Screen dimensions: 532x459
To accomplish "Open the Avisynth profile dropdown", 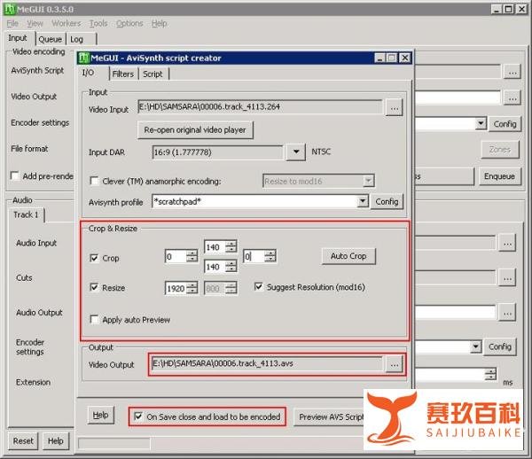I will (x=363, y=201).
